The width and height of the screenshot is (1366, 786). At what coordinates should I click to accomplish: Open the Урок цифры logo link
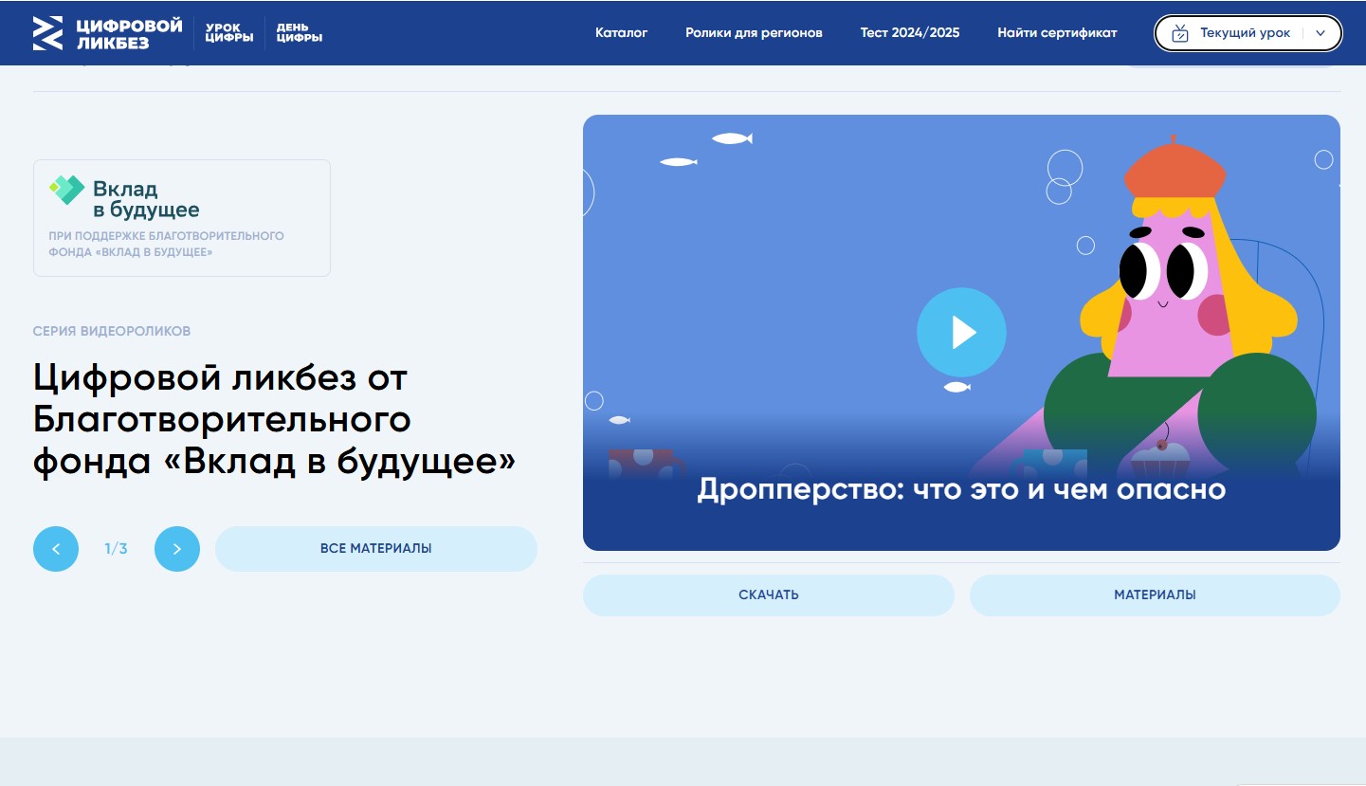pos(229,33)
